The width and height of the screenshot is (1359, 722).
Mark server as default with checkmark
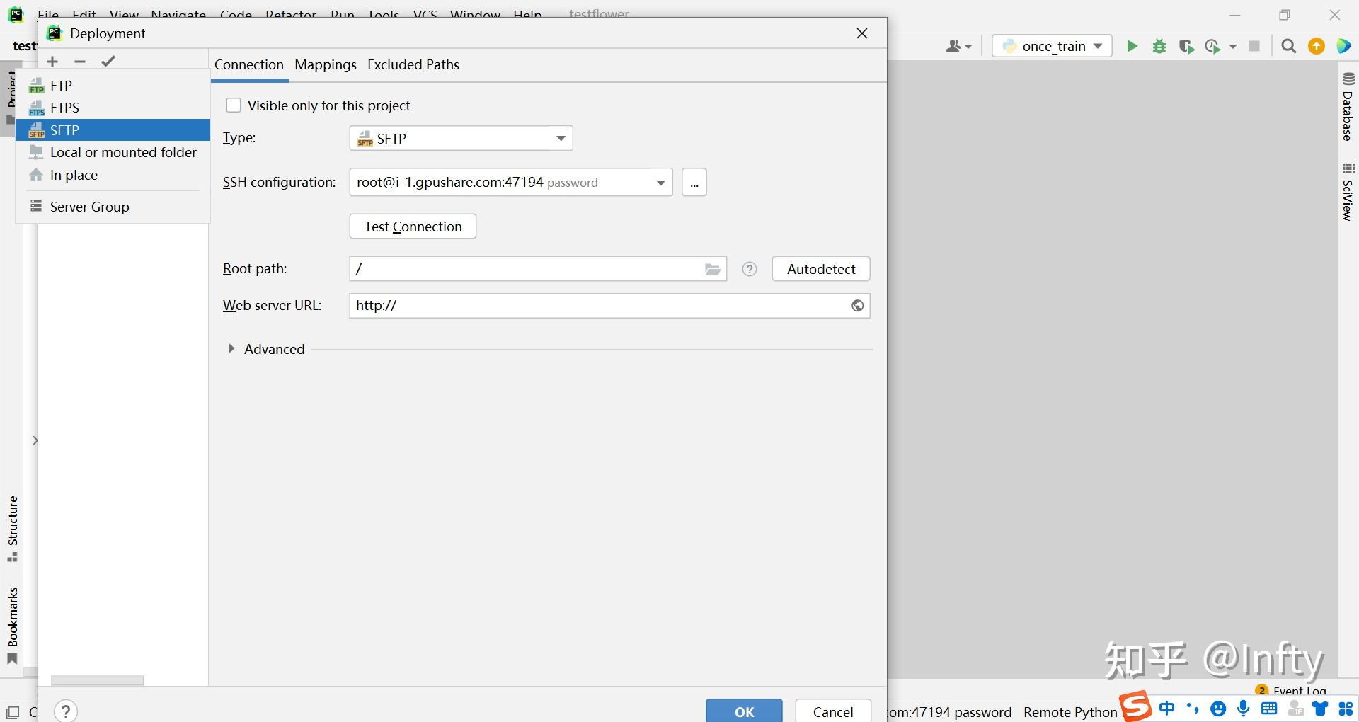pos(108,62)
